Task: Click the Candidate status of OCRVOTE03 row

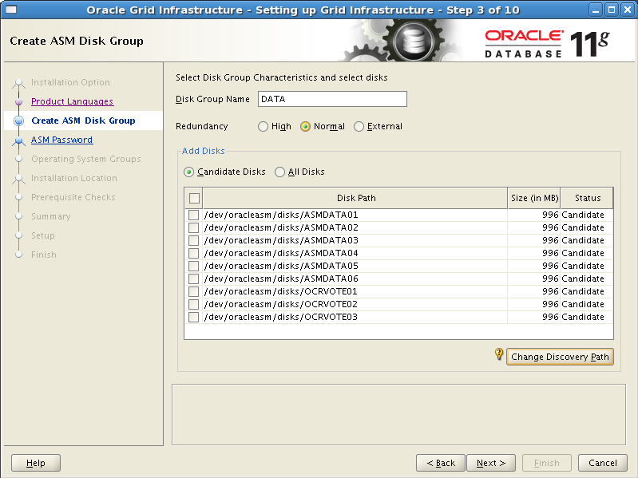Action: point(583,317)
